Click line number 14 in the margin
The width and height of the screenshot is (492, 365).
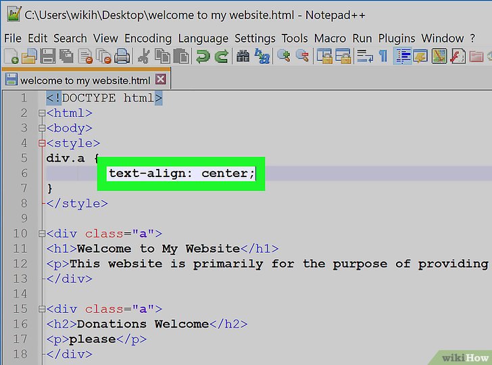(x=20, y=293)
